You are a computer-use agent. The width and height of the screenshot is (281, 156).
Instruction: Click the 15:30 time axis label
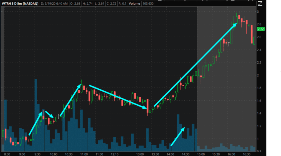(x=216, y=154)
